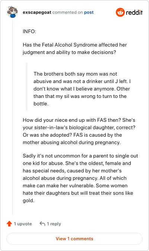Click the reply arrow icon
This screenshot has height=251, width=149.
click(42, 223)
